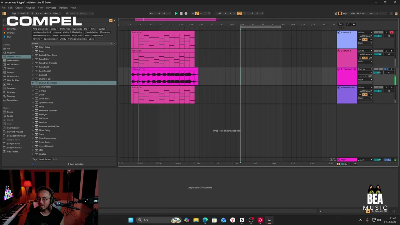Expand the Compressor device entry
Screen dimensions: 400x225
point(33,87)
